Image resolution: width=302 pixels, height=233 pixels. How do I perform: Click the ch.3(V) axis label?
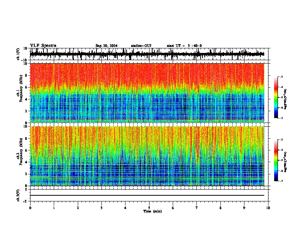pos(18,195)
